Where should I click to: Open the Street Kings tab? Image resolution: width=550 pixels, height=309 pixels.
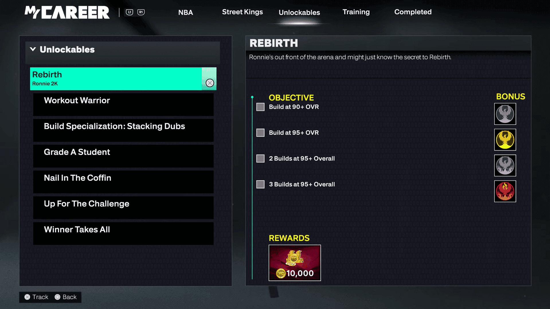pos(242,12)
